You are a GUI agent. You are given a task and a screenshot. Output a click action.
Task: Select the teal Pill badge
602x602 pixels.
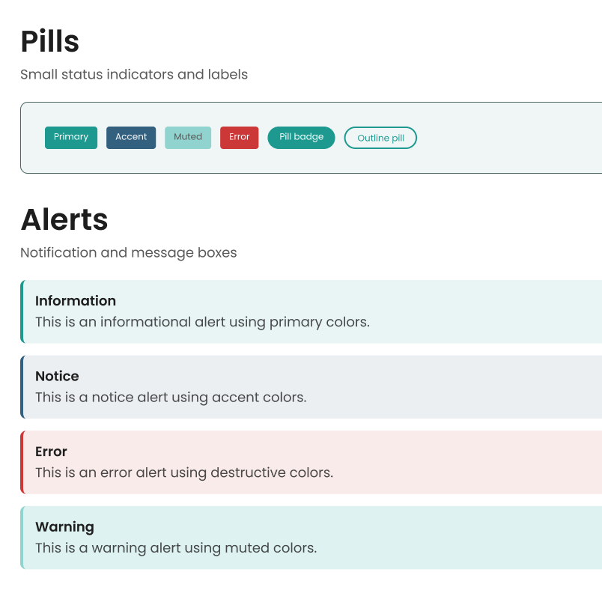pos(301,137)
